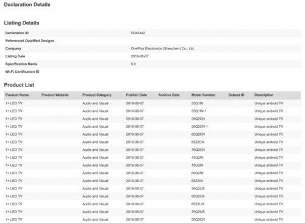Click the Listing Date value 2019-08-07

pos(140,56)
